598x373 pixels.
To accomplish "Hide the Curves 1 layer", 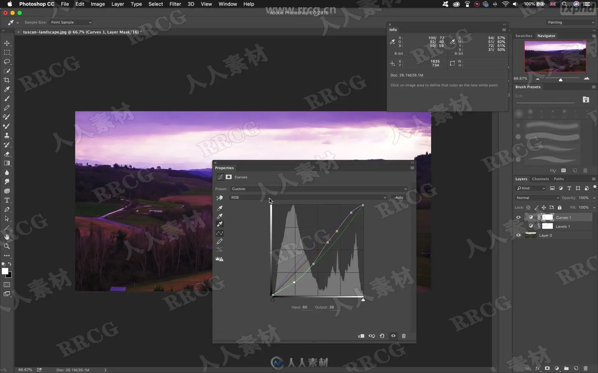I will pos(518,218).
